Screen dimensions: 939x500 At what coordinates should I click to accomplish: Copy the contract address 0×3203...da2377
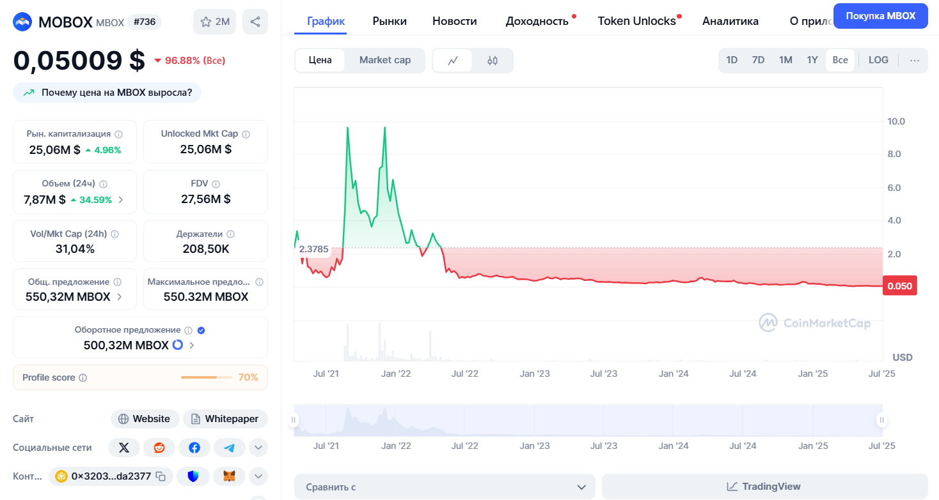[161, 476]
